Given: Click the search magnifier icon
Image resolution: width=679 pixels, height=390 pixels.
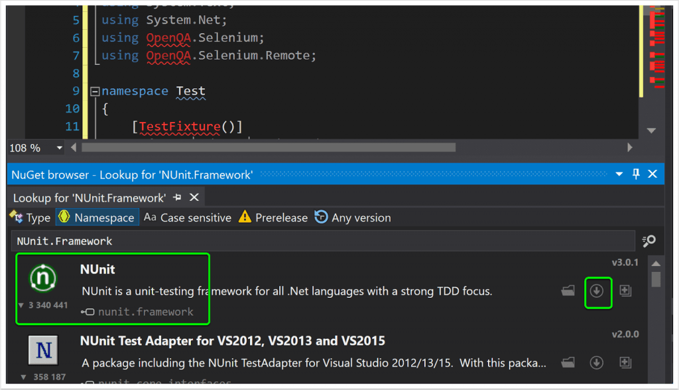Looking at the screenshot, I should click(x=648, y=241).
